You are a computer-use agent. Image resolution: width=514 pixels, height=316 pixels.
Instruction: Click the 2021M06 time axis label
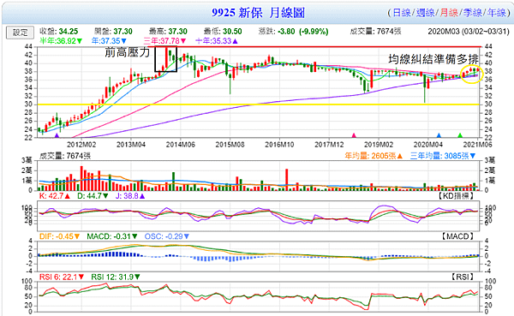click(478, 145)
